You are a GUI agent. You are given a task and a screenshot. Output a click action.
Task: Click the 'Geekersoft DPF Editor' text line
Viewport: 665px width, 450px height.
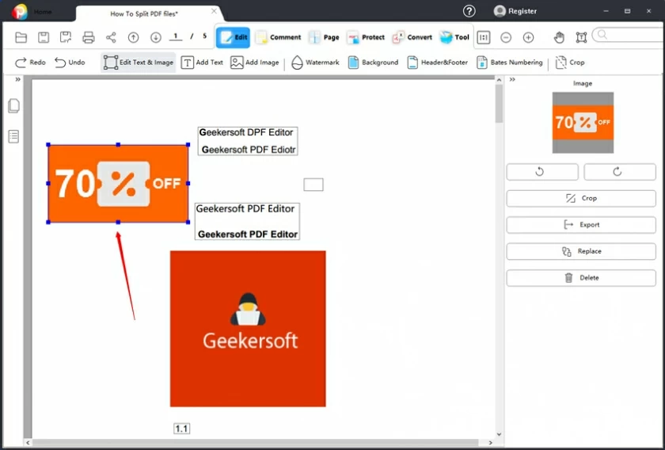246,132
